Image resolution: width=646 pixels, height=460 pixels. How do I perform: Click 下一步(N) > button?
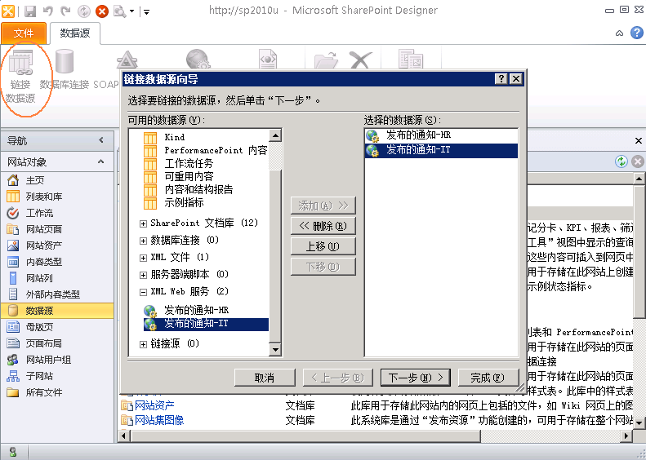(x=415, y=378)
